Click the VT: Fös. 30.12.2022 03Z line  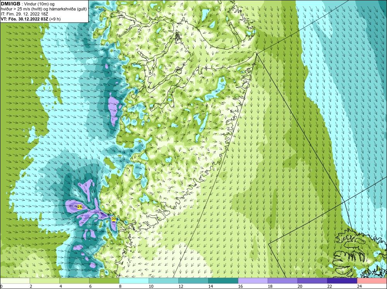coord(31,19)
